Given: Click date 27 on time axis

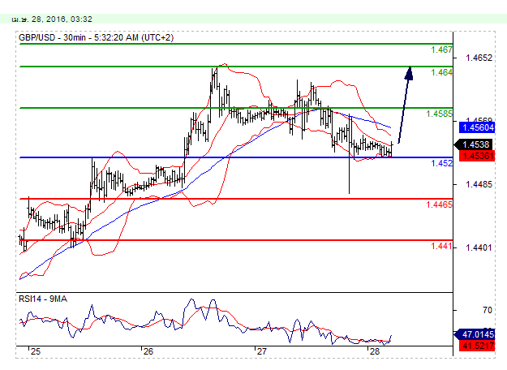Looking at the screenshot, I should [x=261, y=352].
